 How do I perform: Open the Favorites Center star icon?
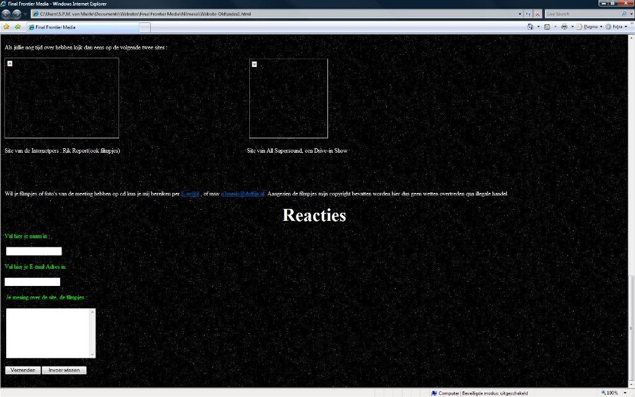tap(6, 27)
